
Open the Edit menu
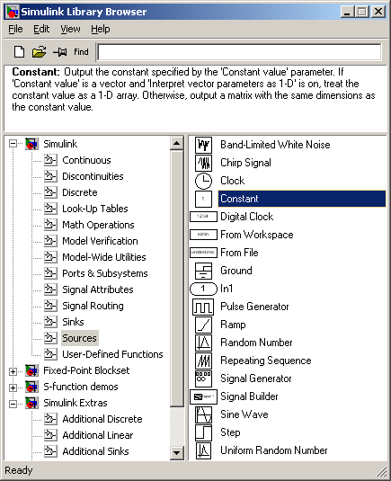(x=41, y=29)
